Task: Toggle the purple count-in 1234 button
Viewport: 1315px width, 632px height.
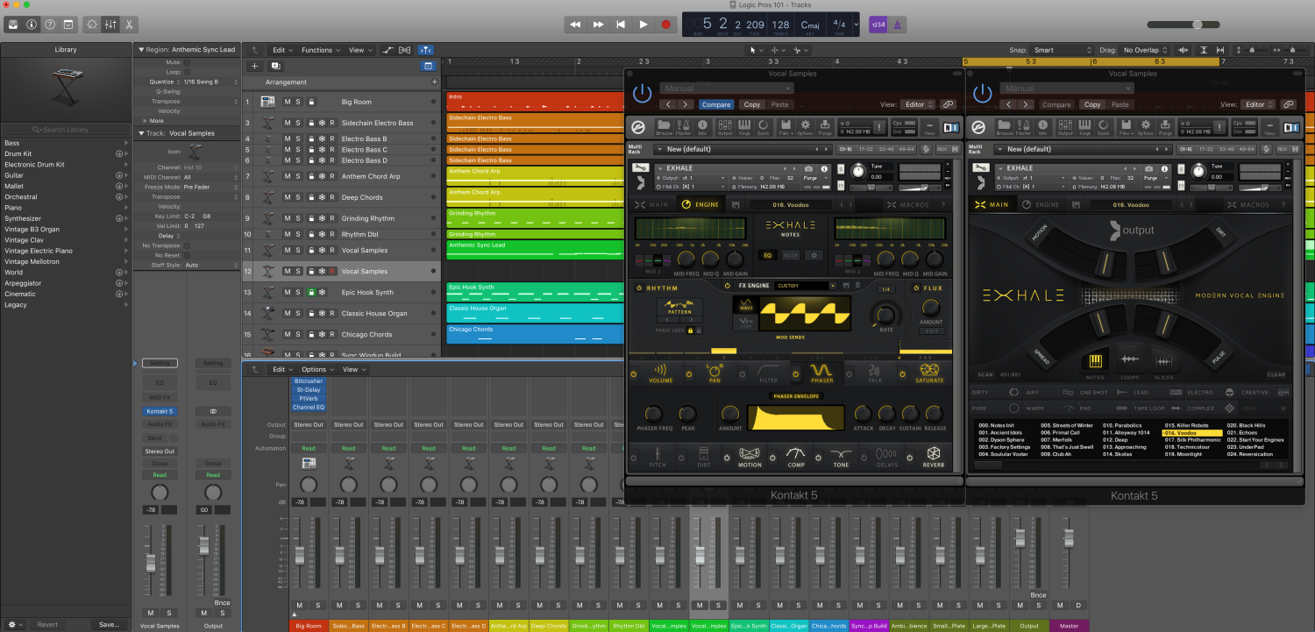Action: click(878, 25)
